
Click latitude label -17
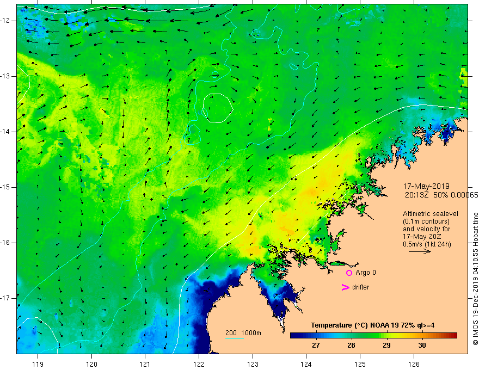pyautogui.click(x=5, y=298)
